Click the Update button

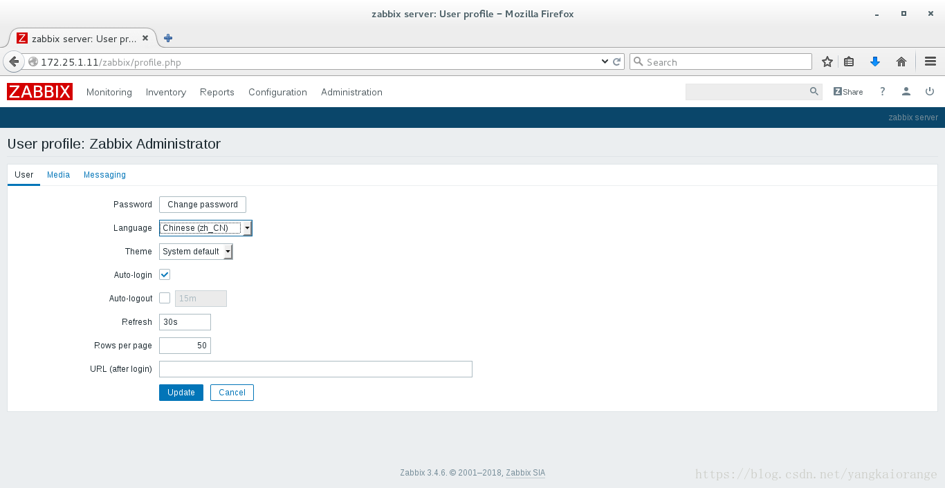point(181,393)
